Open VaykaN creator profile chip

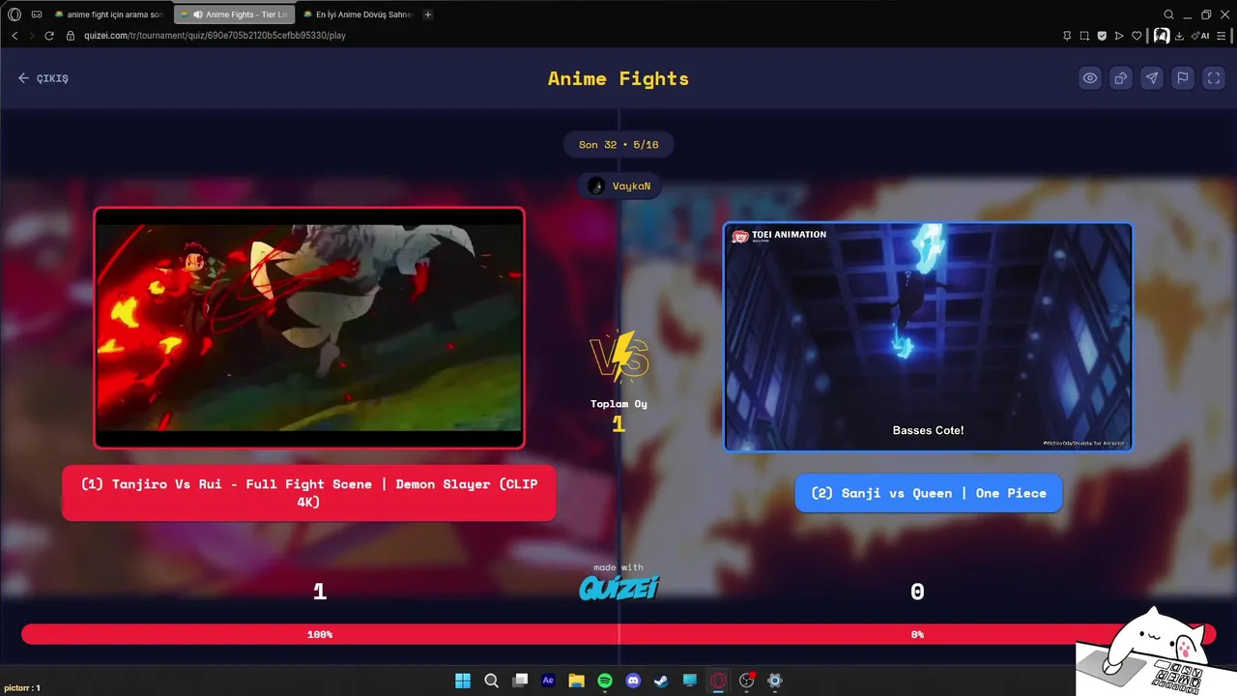tap(619, 186)
